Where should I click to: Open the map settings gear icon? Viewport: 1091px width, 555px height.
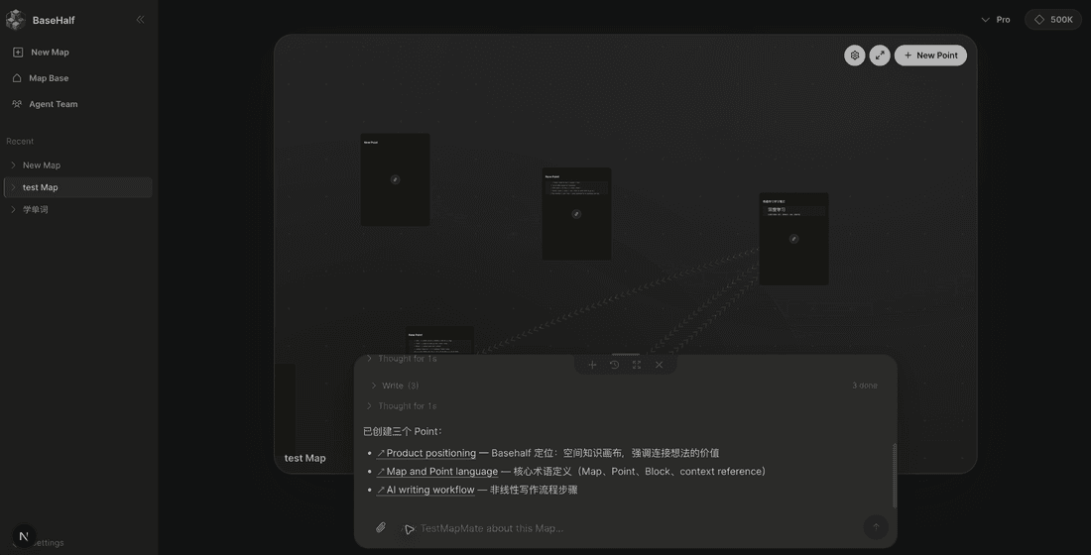pyautogui.click(x=854, y=55)
